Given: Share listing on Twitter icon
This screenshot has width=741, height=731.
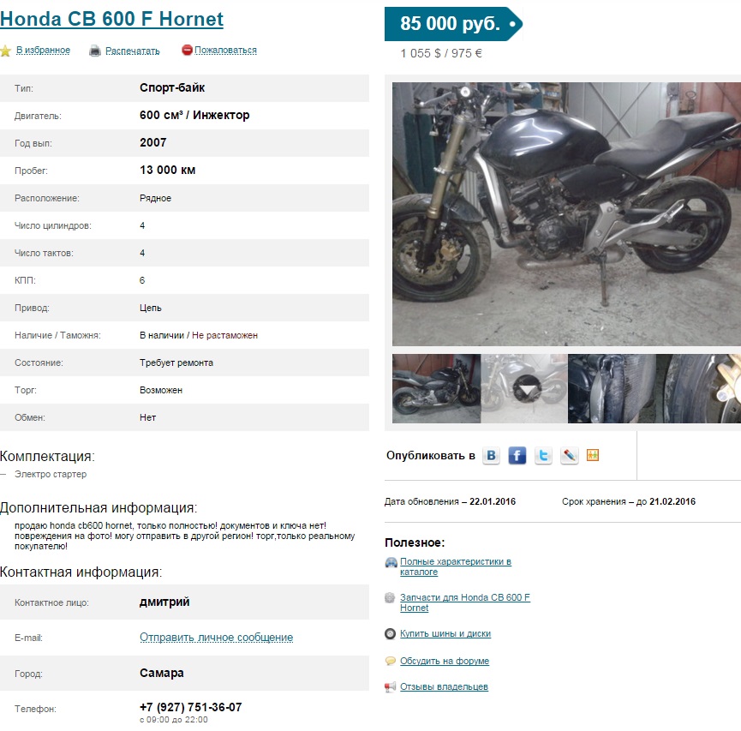Looking at the screenshot, I should [543, 455].
